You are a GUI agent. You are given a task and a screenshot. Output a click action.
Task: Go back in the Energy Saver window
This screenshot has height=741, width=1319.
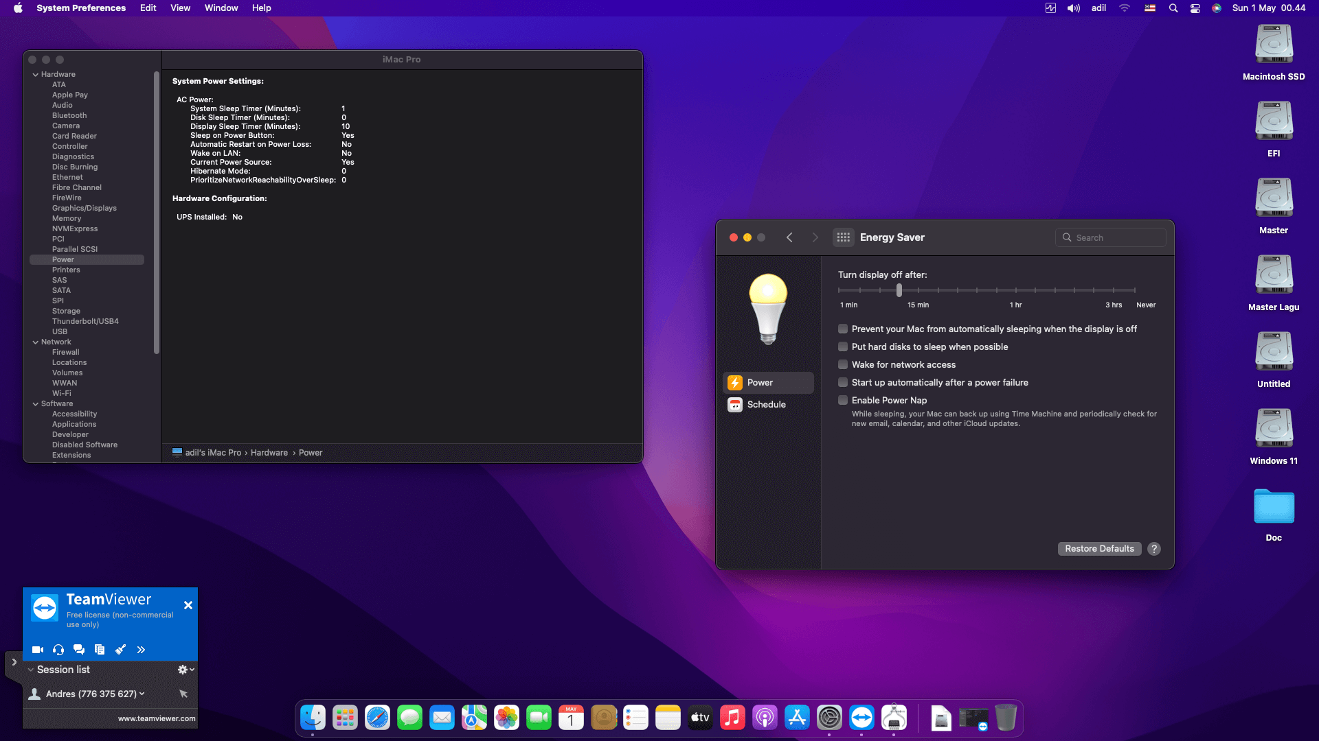(790, 237)
